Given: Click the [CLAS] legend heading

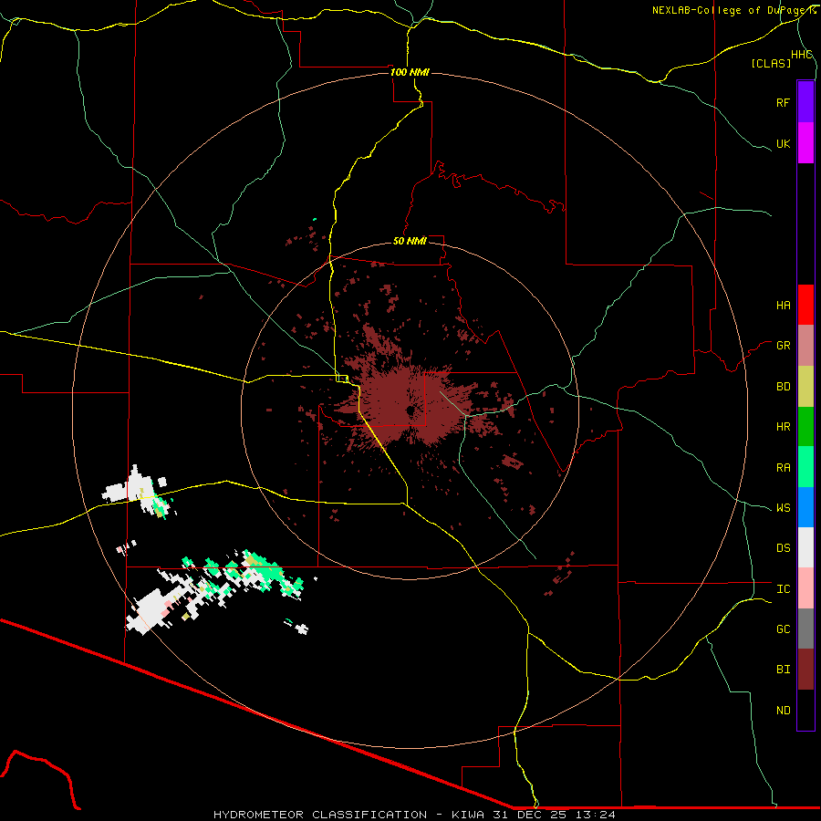Looking at the screenshot, I should tap(771, 63).
